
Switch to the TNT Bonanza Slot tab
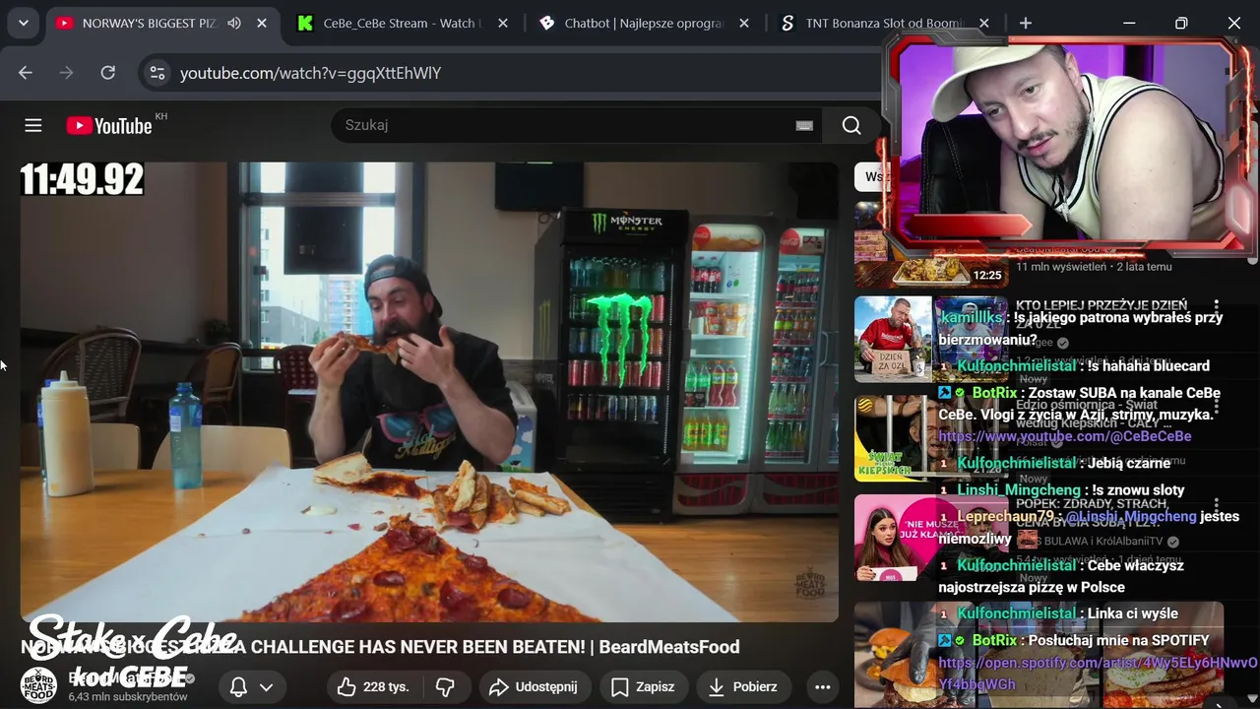(883, 23)
